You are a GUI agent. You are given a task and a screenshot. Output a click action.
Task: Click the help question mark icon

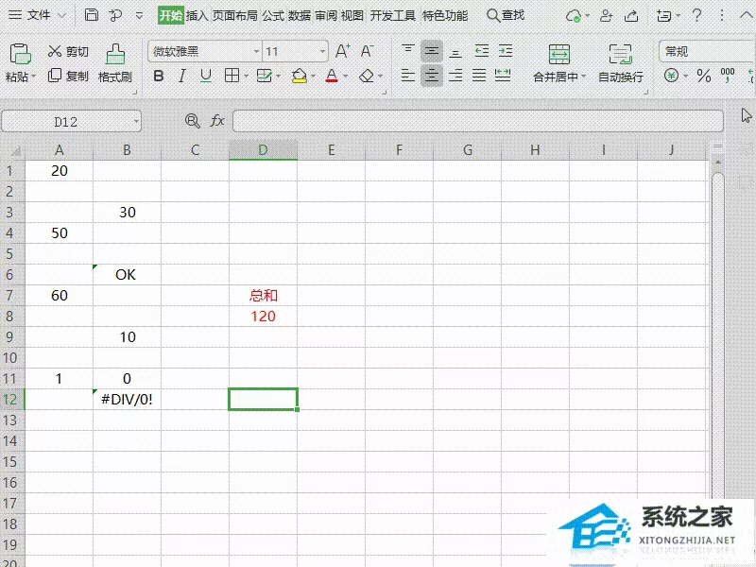696,15
